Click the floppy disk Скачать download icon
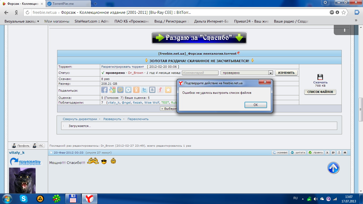 [x=320, y=77]
